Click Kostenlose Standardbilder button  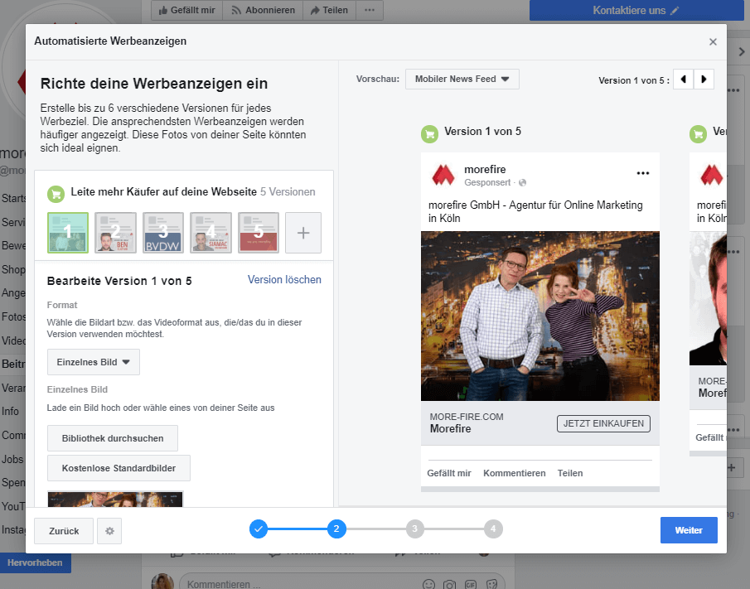119,468
